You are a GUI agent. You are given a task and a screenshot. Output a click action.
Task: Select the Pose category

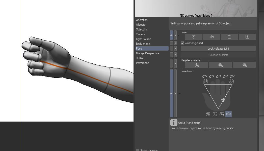click(152, 49)
